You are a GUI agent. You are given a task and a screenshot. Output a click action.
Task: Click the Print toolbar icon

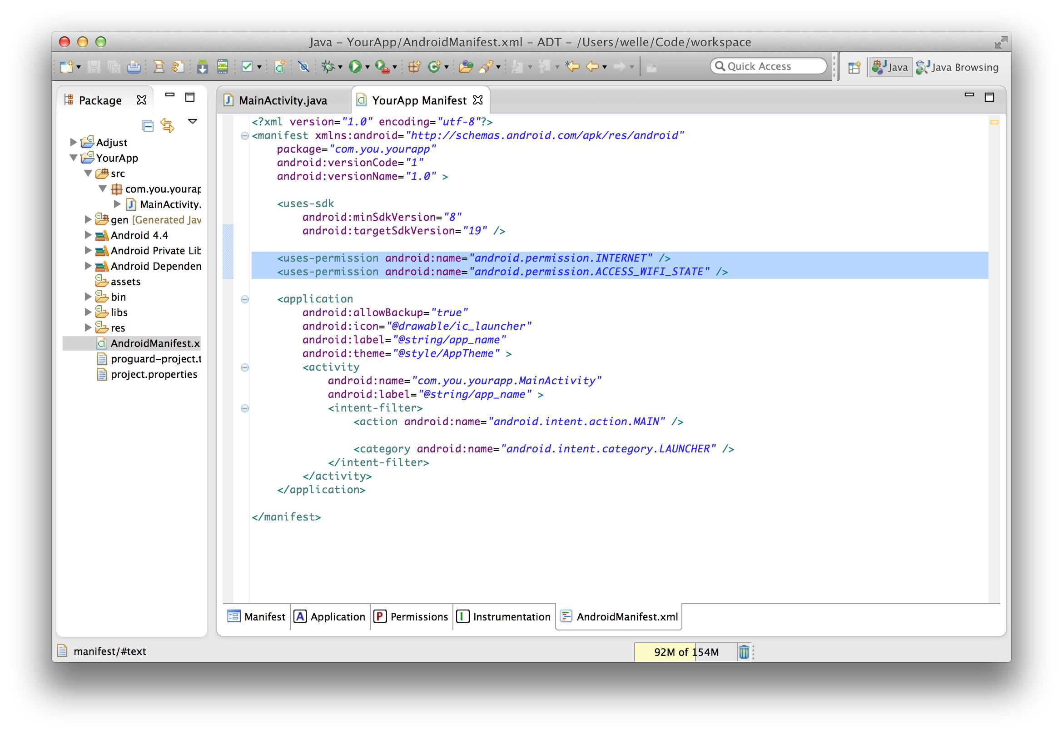click(x=134, y=67)
